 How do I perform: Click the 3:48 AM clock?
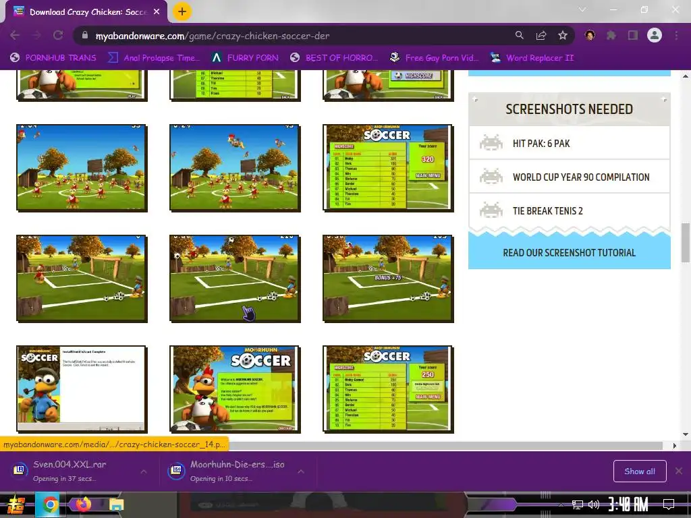628,504
